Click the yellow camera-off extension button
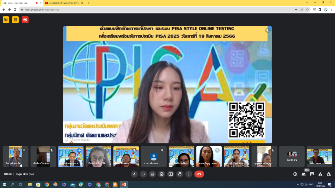The width and height of the screenshot is (335, 188). click(x=6, y=20)
